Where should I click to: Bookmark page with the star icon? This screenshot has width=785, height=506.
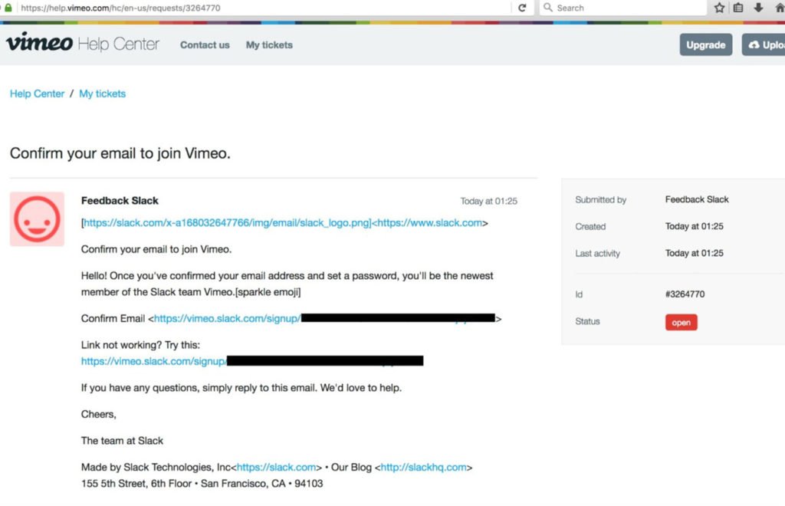click(x=719, y=8)
